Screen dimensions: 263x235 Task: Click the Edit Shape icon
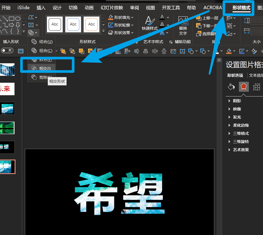(33, 17)
